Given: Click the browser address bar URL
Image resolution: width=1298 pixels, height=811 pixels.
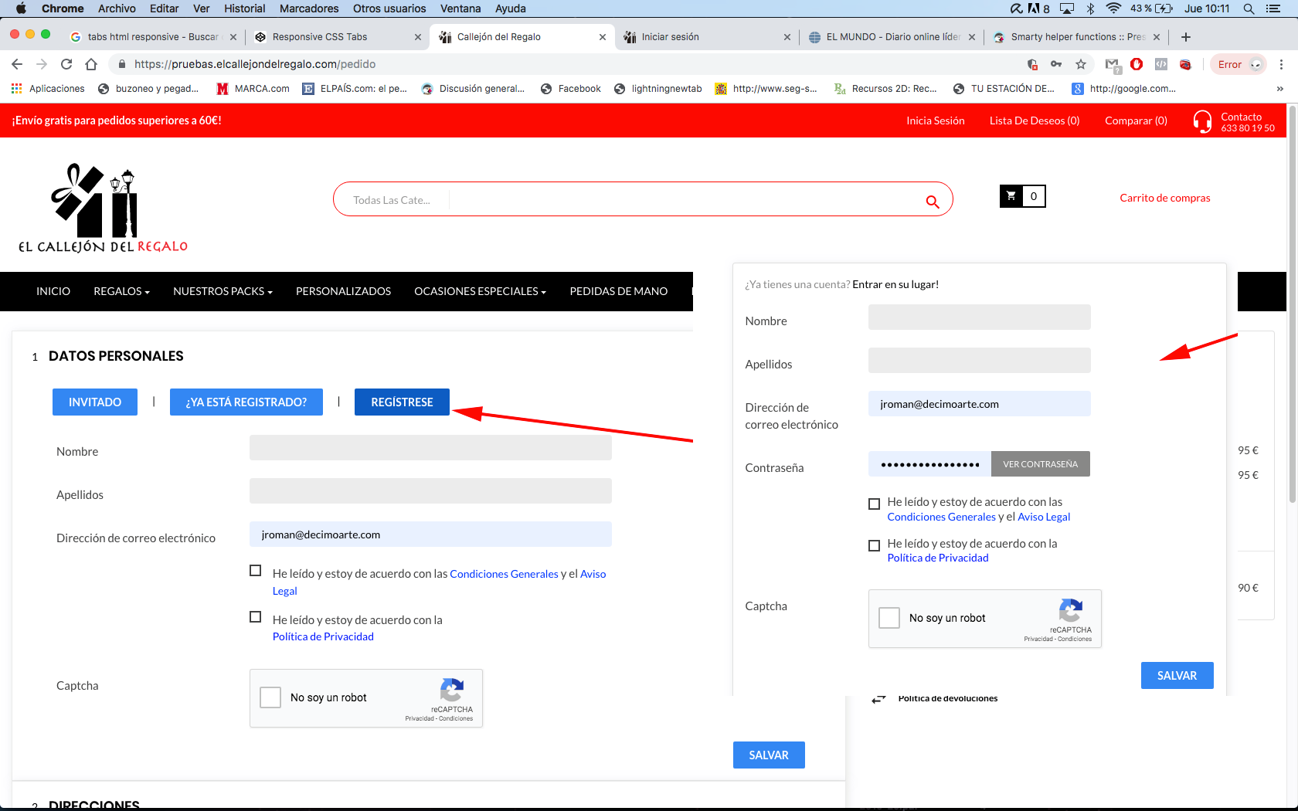Looking at the screenshot, I should pos(255,64).
